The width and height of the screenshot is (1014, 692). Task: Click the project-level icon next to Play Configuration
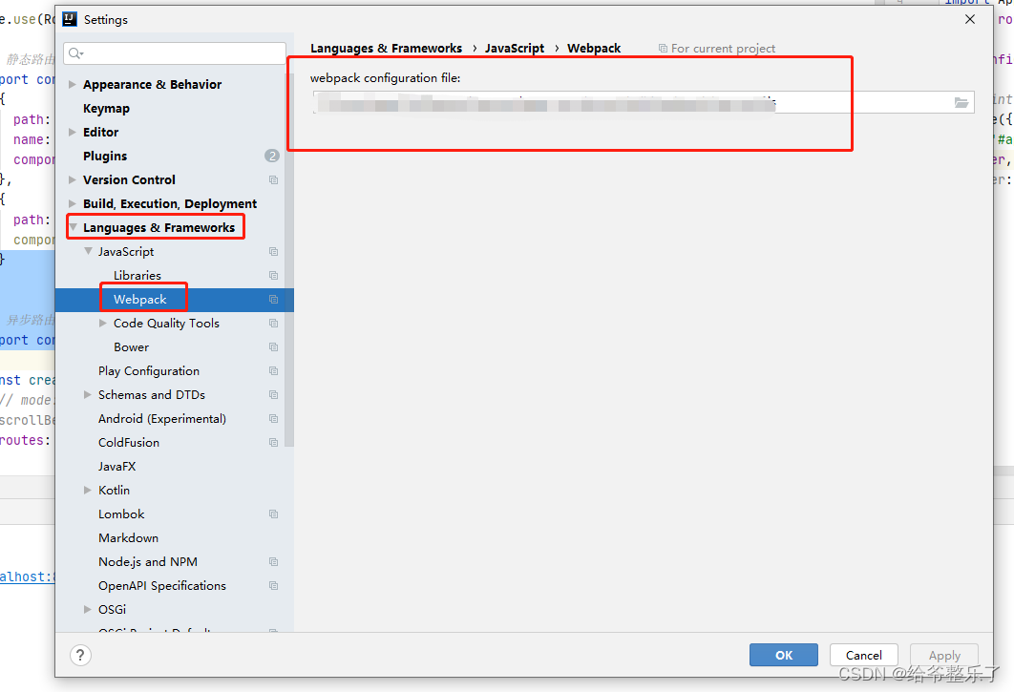[x=273, y=371]
